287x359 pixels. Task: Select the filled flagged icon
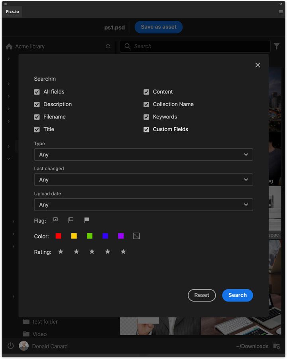[86, 220]
